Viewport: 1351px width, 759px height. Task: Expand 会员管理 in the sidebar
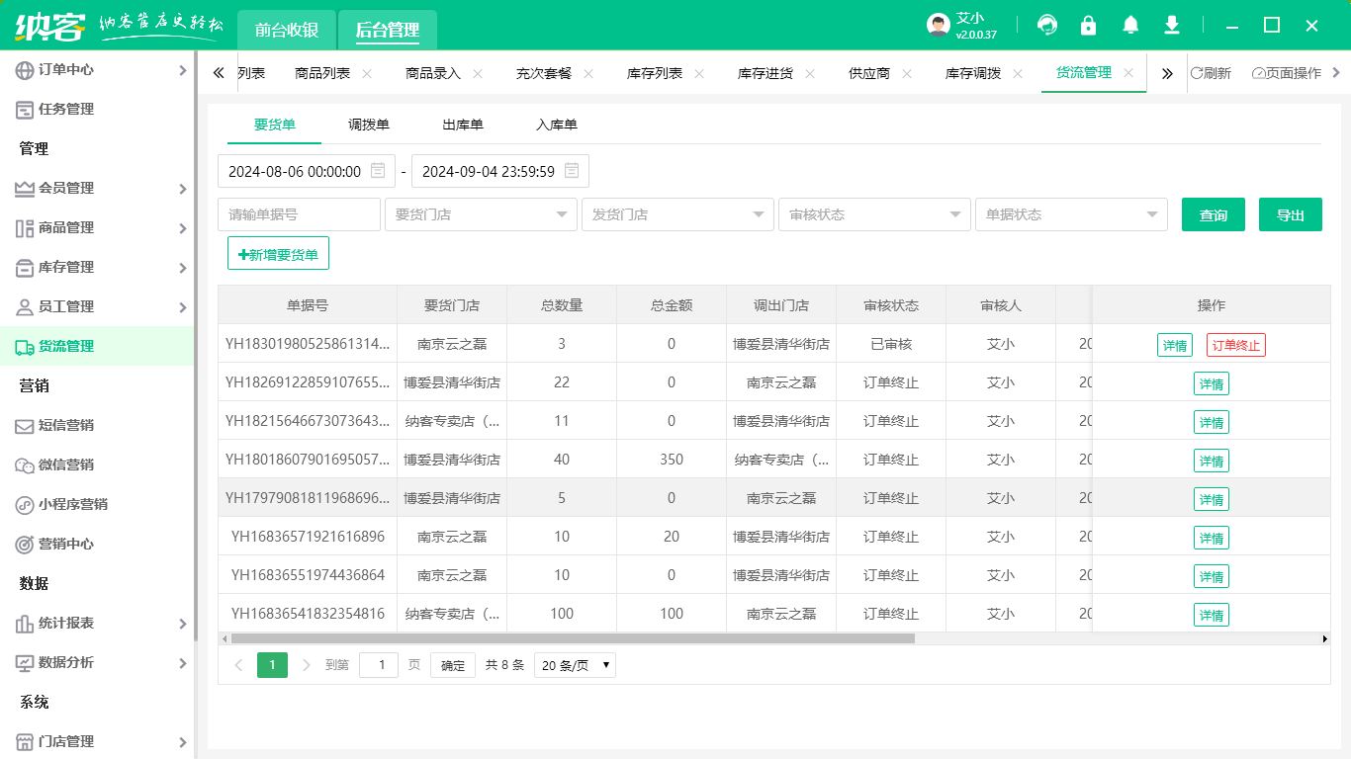(97, 188)
